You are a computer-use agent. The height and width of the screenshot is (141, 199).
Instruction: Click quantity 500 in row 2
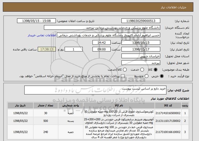coord(45,121)
